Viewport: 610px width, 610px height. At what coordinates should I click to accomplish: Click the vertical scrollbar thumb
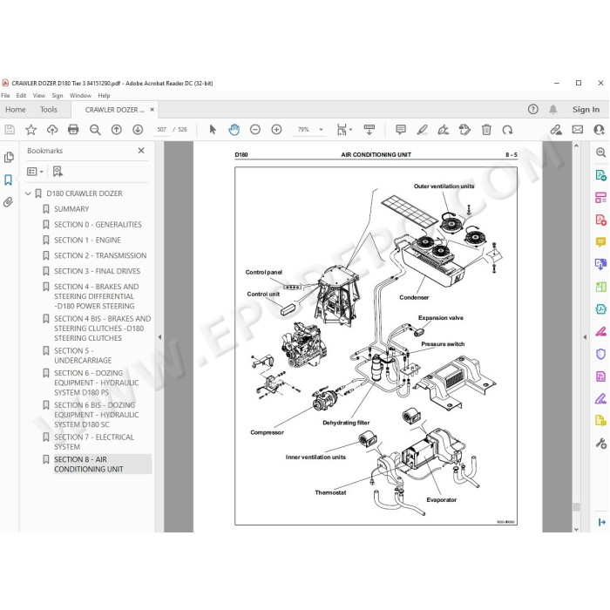click(x=576, y=506)
